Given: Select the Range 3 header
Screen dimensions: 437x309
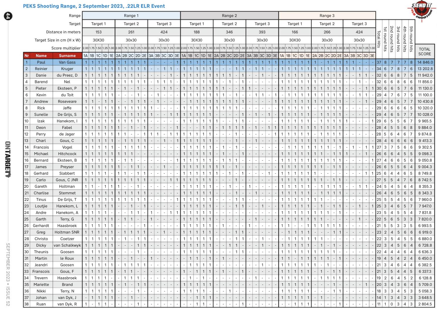Looking at the screenshot, I should pyautogui.click(x=327, y=16).
